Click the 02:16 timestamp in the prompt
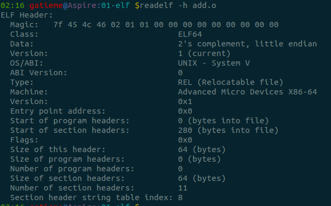 pos(12,5)
